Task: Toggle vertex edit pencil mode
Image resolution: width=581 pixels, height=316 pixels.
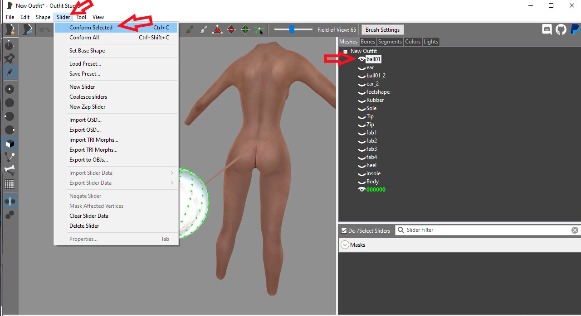Action: [10, 72]
